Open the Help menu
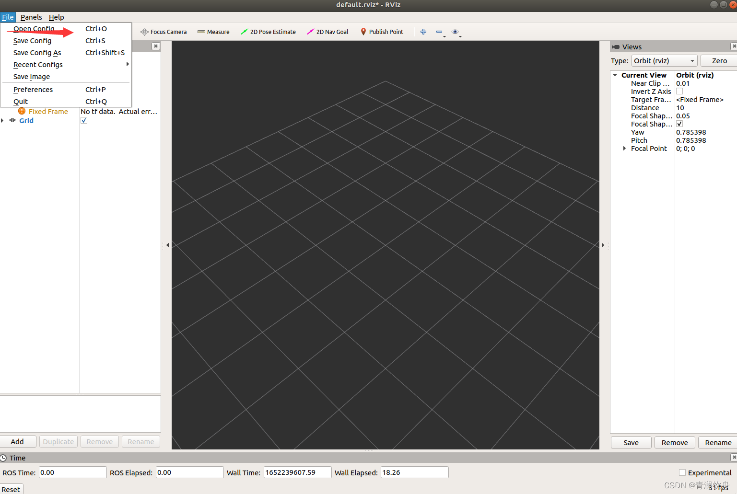737x494 pixels. pyautogui.click(x=56, y=17)
